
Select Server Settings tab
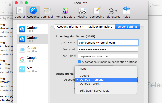(127, 27)
